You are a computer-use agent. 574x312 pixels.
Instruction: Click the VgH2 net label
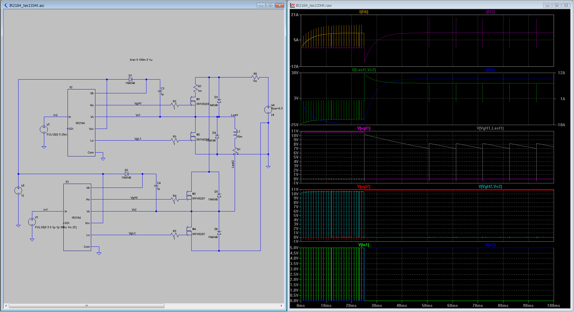tap(134, 198)
